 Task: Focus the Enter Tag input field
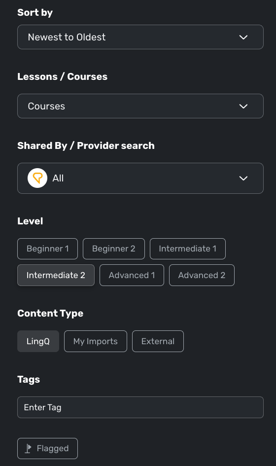pyautogui.click(x=140, y=407)
